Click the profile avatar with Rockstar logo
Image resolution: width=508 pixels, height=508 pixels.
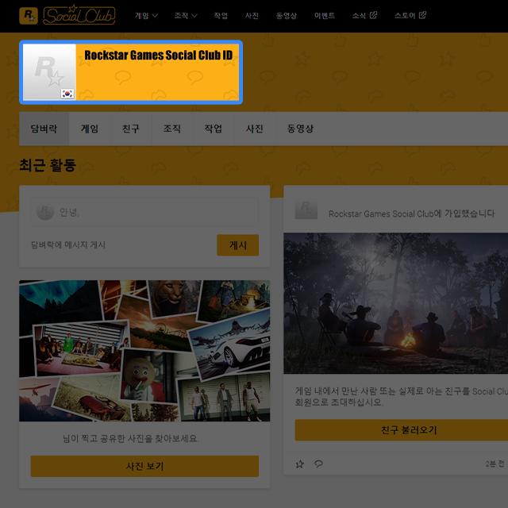tap(49, 72)
